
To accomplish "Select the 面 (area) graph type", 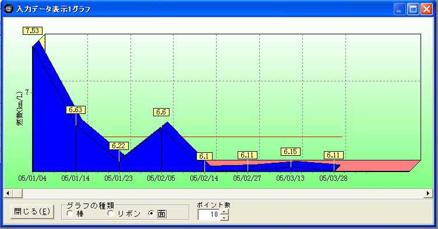I will (x=157, y=214).
